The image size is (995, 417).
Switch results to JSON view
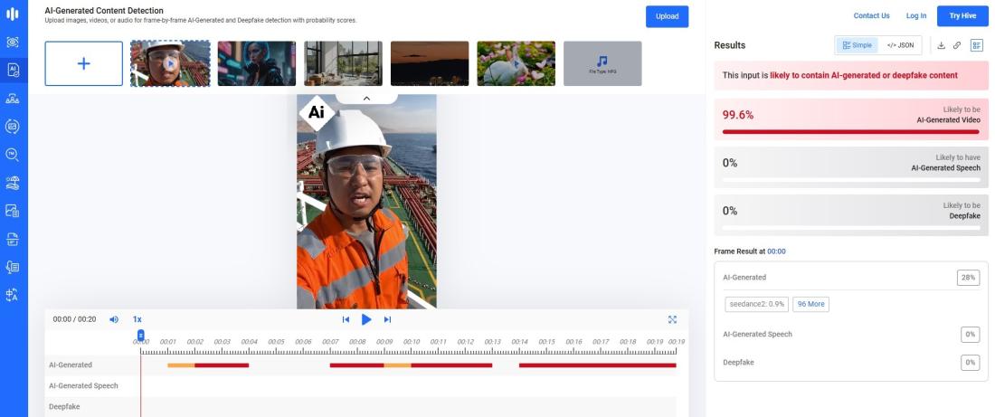[900, 45]
